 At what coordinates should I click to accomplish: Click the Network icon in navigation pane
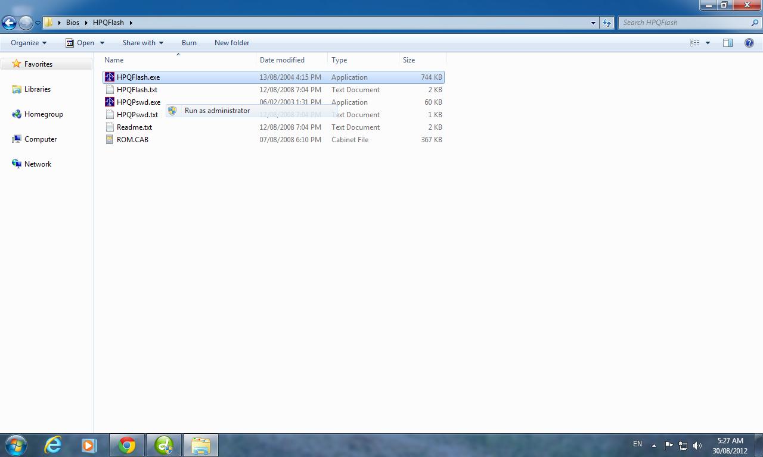17,164
